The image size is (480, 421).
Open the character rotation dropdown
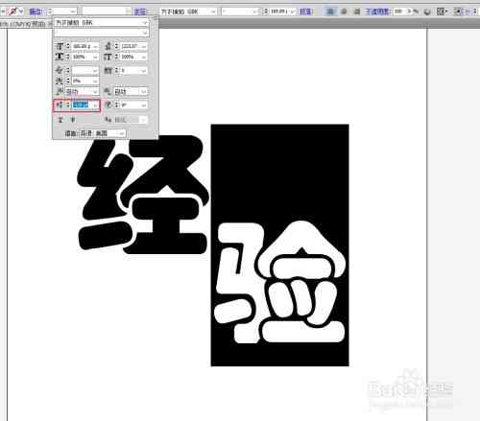pos(144,105)
